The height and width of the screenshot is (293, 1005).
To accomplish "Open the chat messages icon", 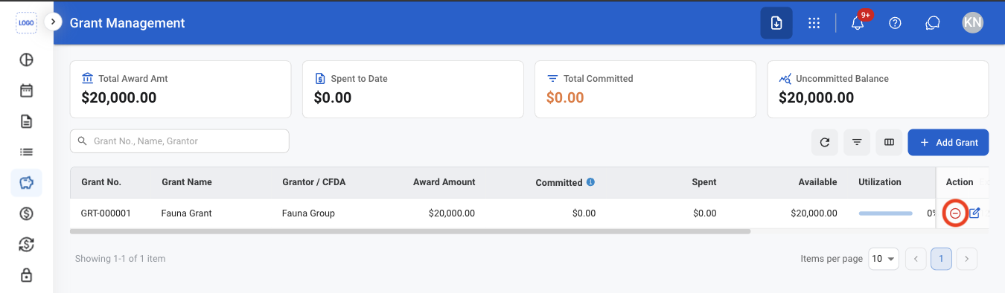I will [x=932, y=23].
